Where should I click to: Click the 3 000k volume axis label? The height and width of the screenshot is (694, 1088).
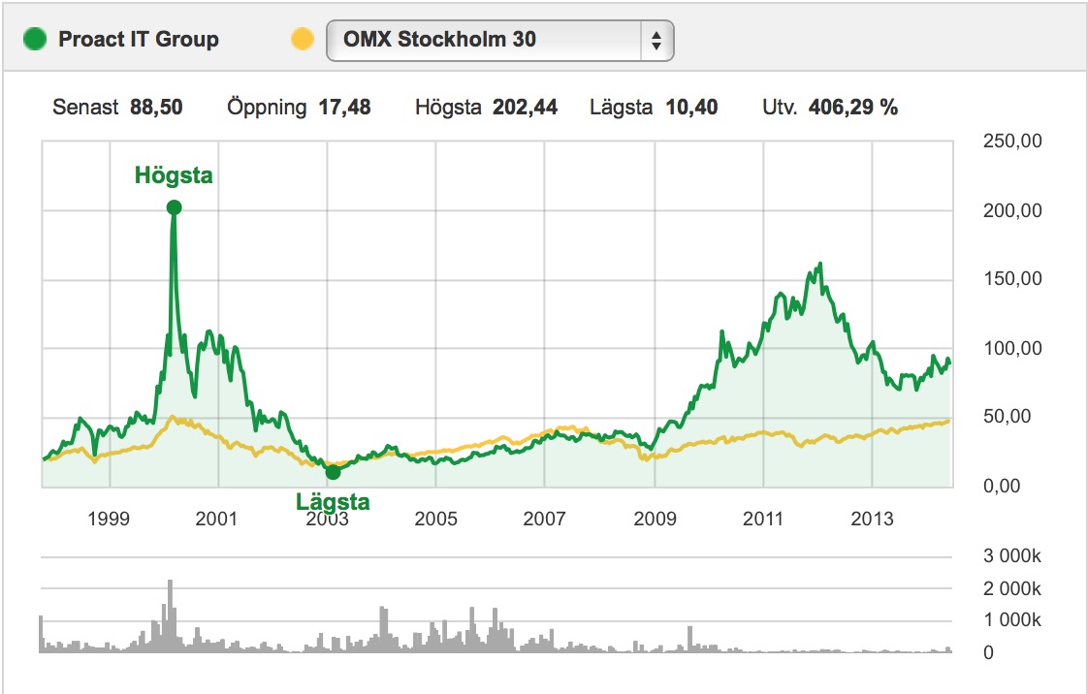(x=1011, y=556)
